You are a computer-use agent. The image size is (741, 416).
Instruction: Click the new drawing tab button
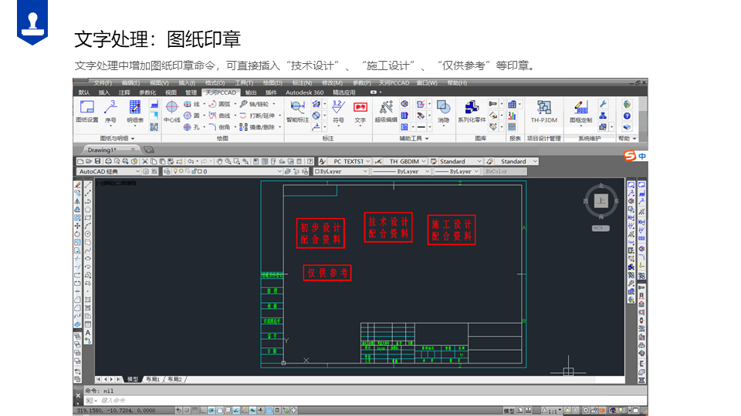(x=149, y=150)
